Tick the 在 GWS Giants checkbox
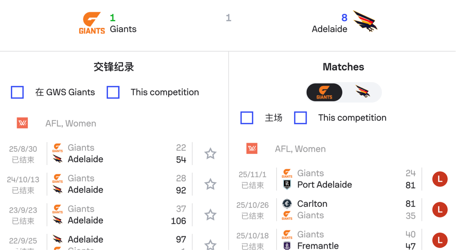This screenshot has width=456, height=250. coord(17,92)
